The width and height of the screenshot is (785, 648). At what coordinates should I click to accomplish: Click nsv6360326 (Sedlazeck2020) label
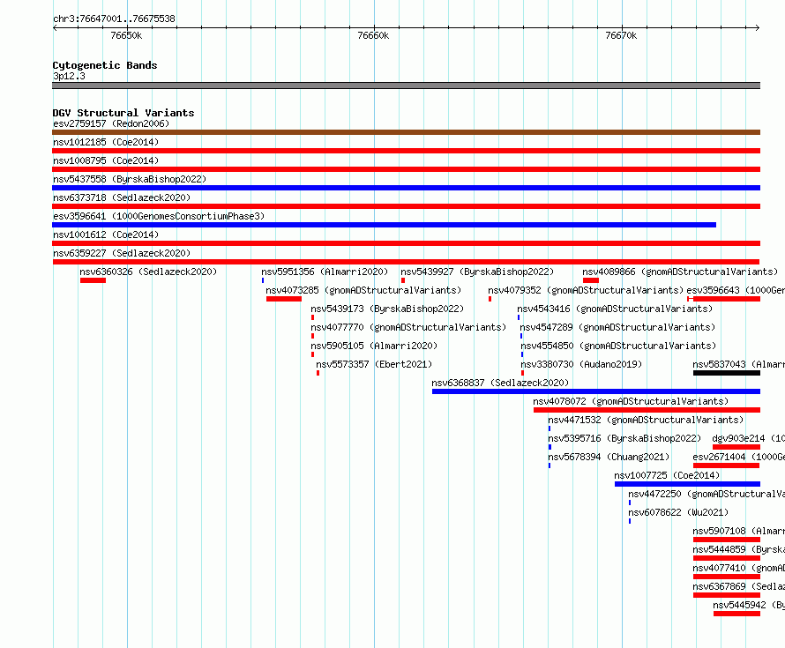[x=148, y=272]
